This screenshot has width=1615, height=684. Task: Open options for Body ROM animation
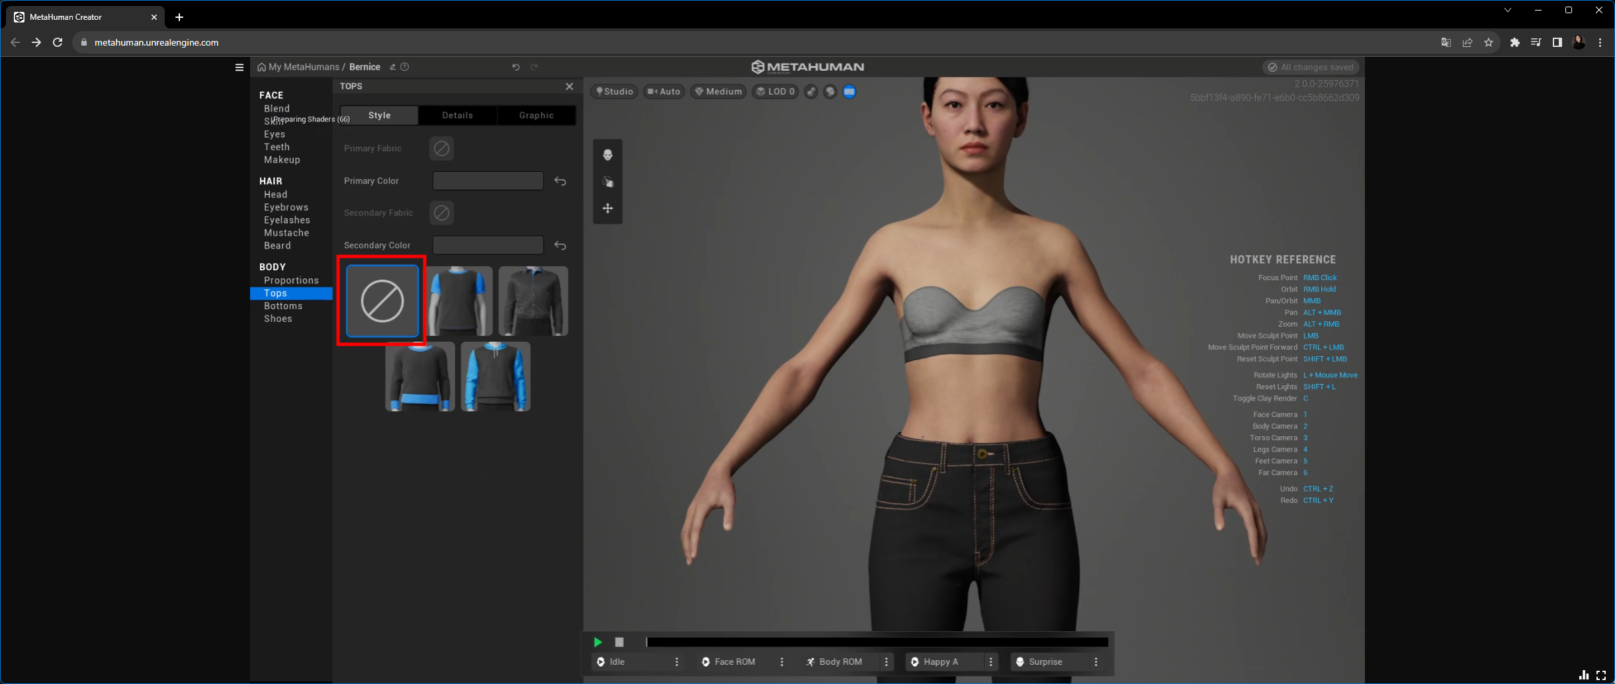pyautogui.click(x=886, y=662)
